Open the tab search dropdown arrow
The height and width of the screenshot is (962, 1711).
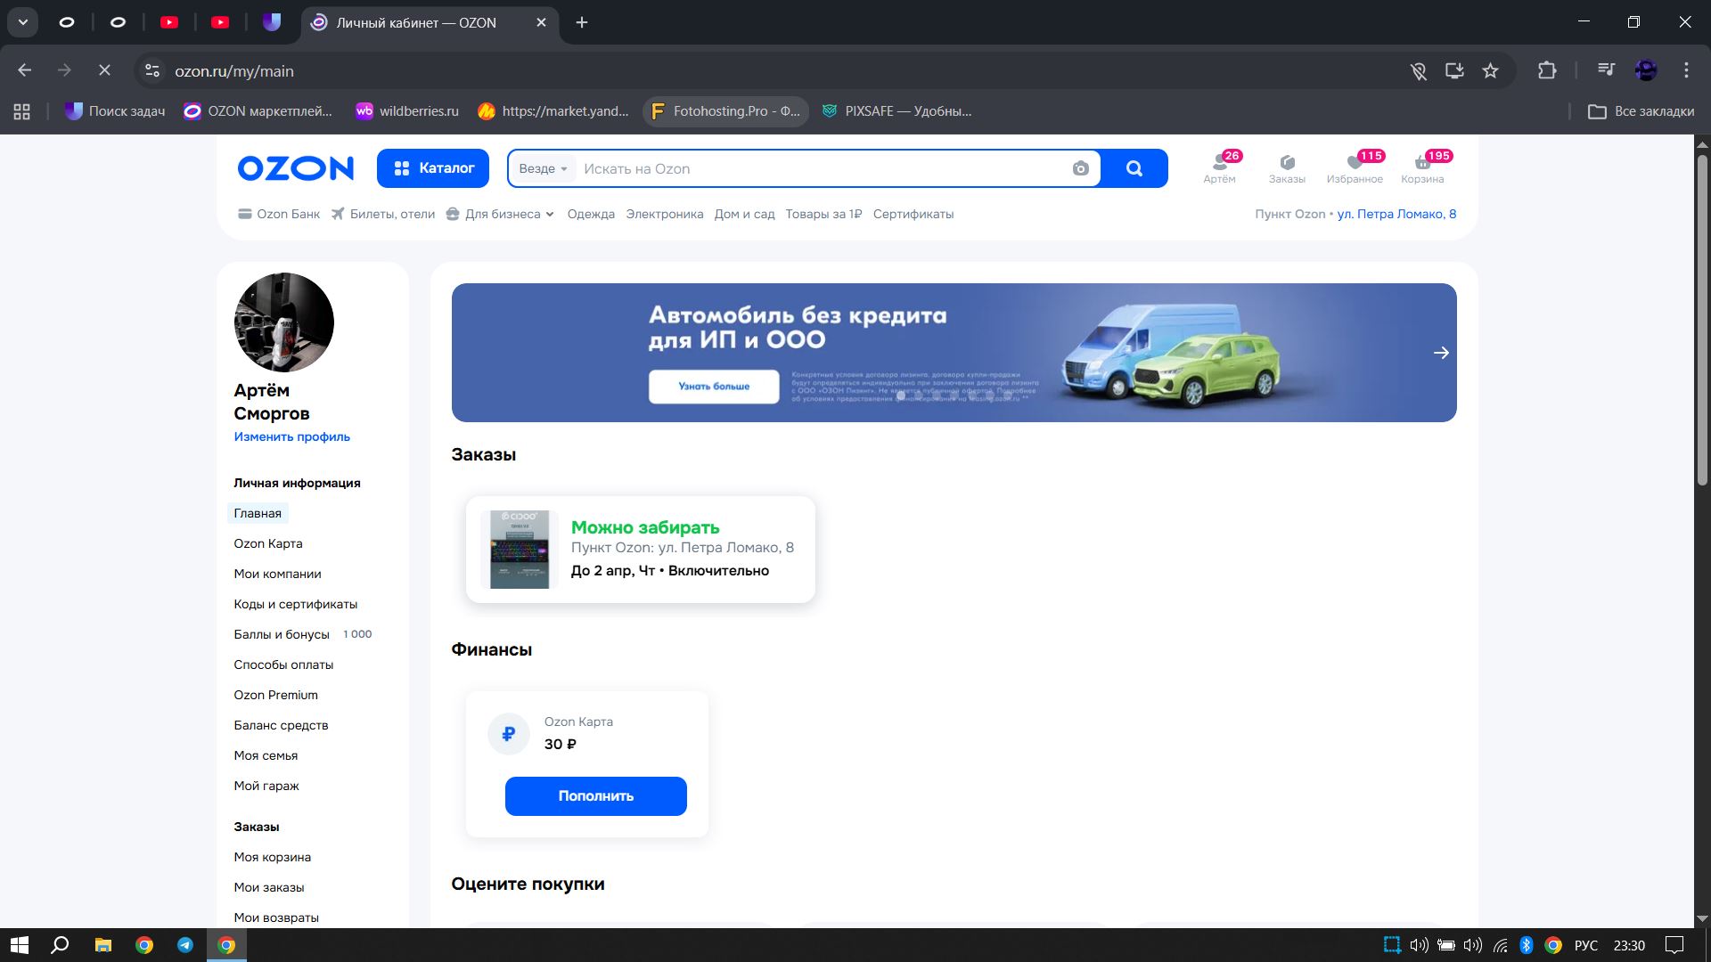coord(23,22)
